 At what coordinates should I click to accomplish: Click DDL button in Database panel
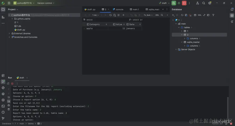(x=200, y=15)
